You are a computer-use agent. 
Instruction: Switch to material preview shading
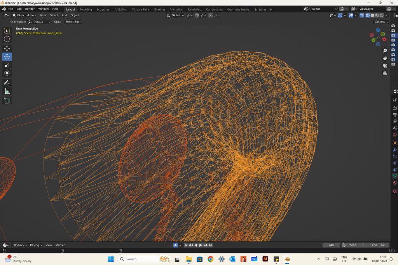(x=377, y=16)
